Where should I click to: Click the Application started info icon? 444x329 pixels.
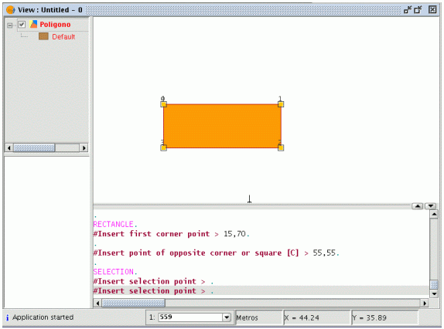tap(8, 317)
